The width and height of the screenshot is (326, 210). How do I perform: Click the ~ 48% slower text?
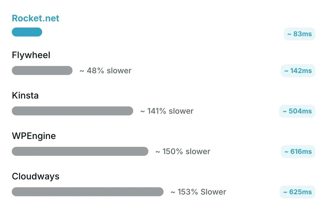106,71
